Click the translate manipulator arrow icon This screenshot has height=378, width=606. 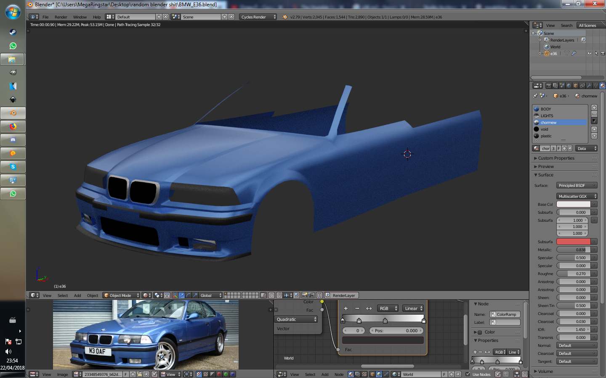point(181,295)
